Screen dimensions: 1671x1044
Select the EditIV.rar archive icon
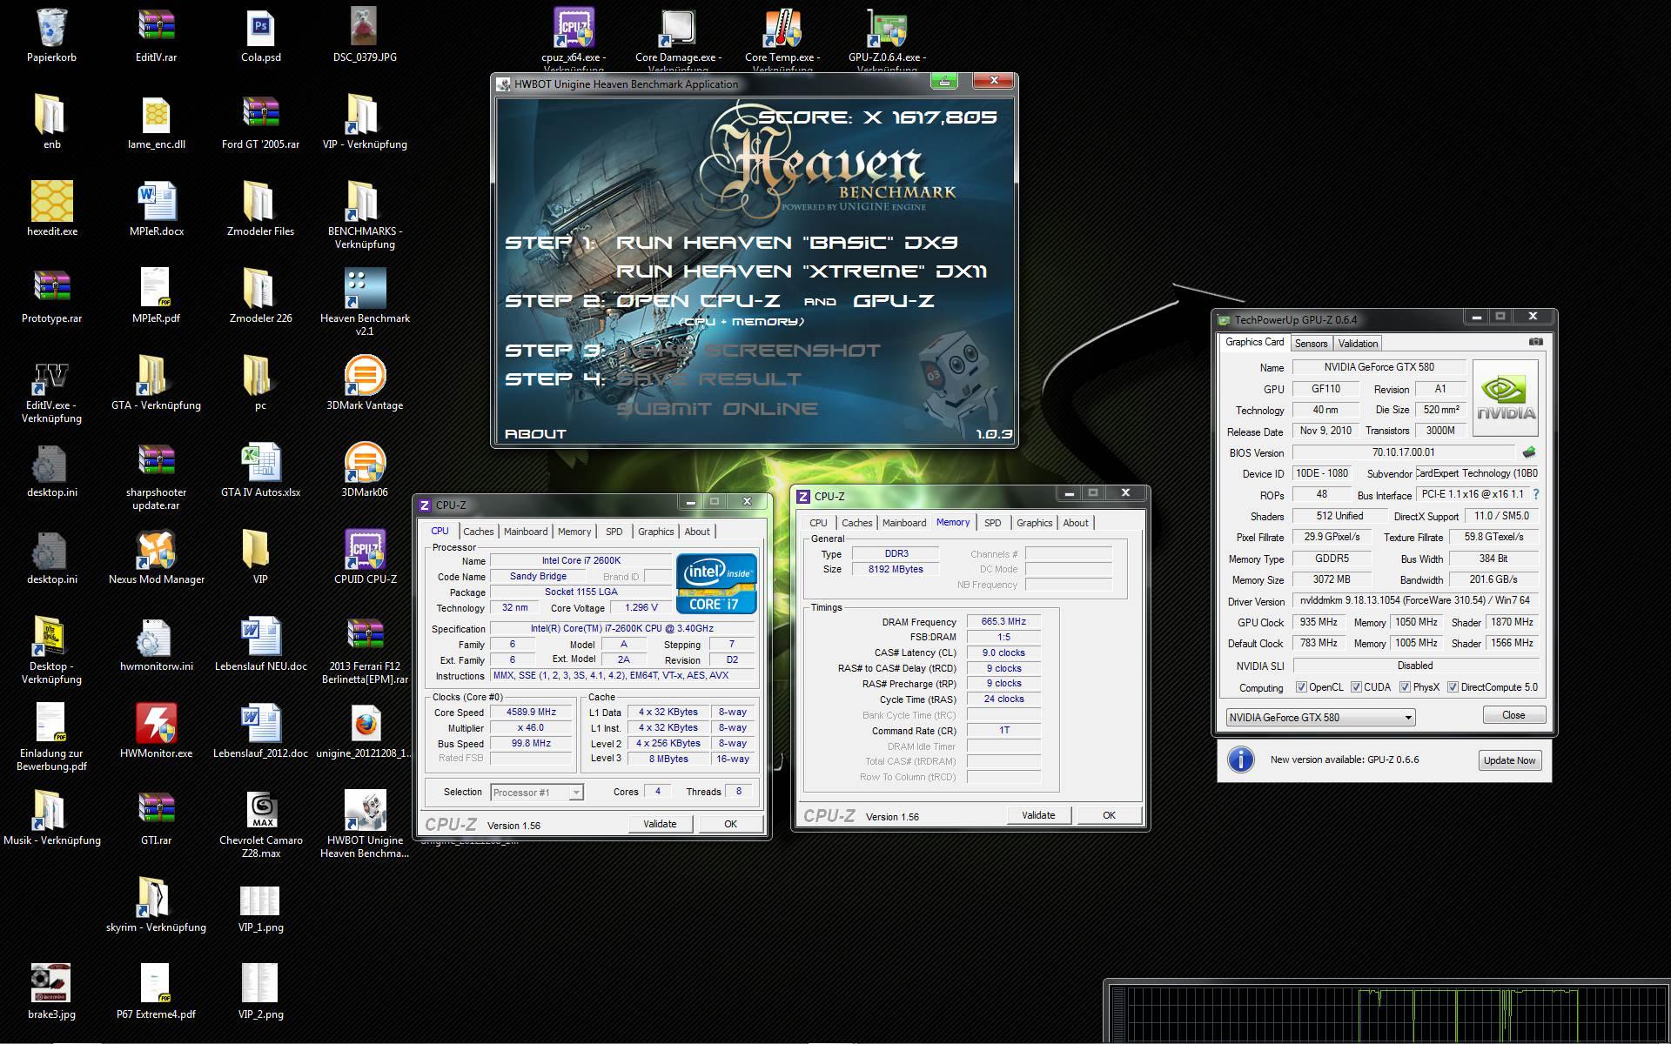pos(156,28)
